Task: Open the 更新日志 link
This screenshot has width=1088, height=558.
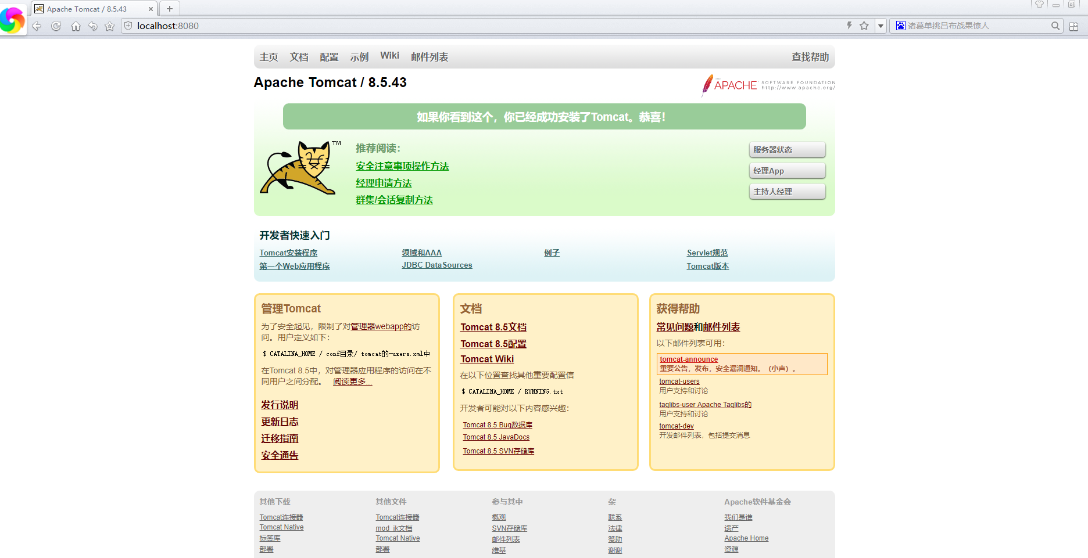Action: [x=280, y=422]
